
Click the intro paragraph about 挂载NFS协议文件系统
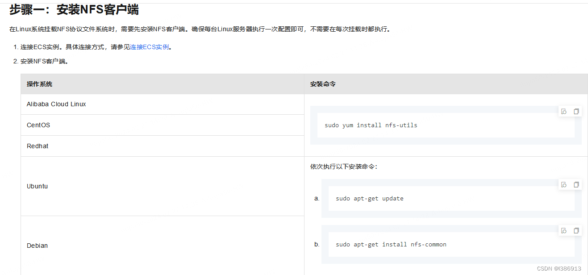[201, 29]
